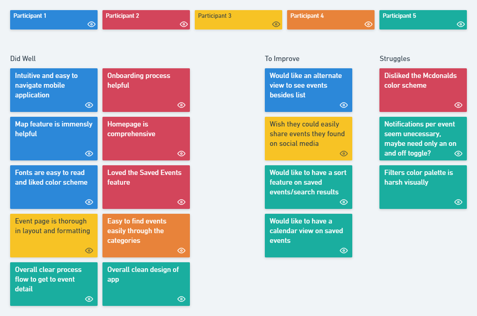Viewport: 477px width, 316px height.
Task: Hide the 'Homepage is comprehensive' note
Action: 181,154
